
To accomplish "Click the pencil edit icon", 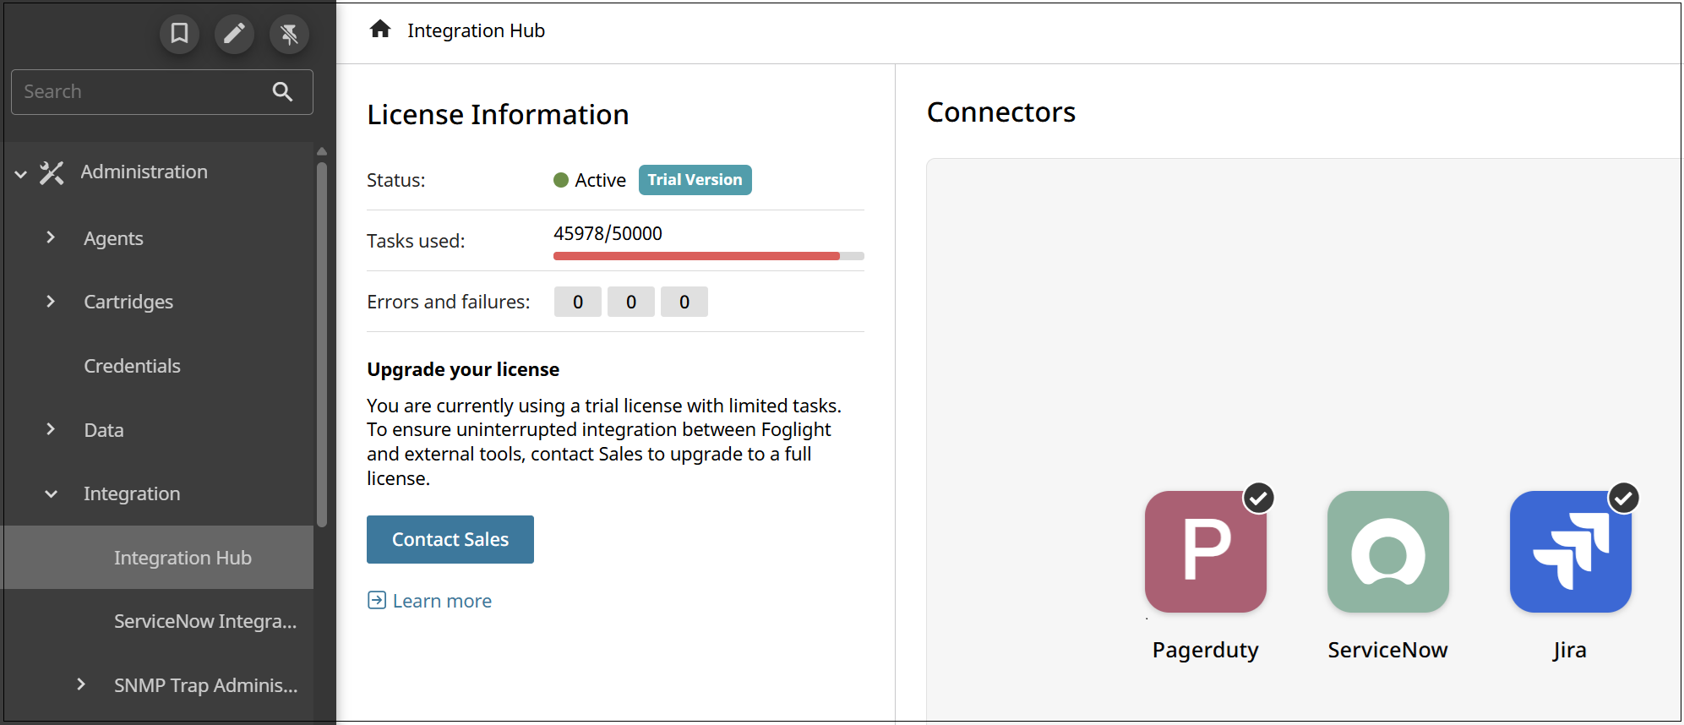I will click(x=234, y=34).
